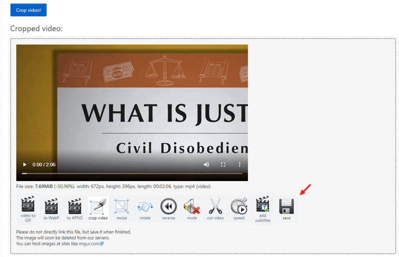Select the mute audio tool
The image size is (399, 257).
pos(192,209)
